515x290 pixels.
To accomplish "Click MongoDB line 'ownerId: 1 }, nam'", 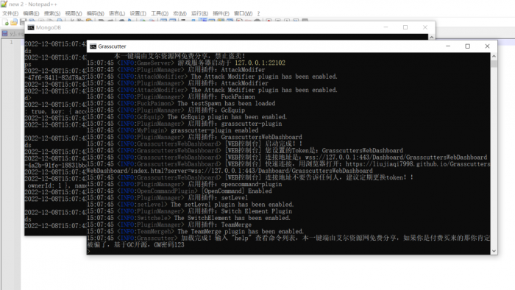I will (55, 185).
